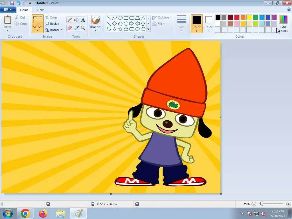Click the zoom out minus button
This screenshot has width=292, height=219.
[254, 204]
